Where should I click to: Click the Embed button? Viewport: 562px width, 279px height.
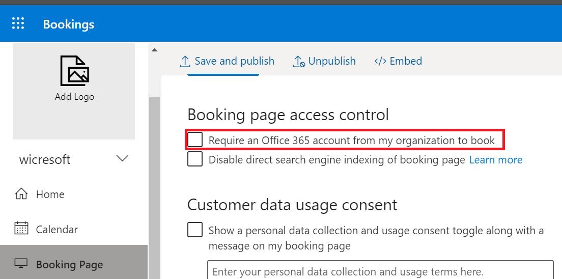pos(398,61)
